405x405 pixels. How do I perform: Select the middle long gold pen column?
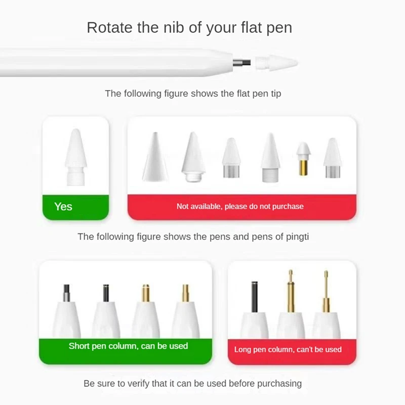(291, 304)
